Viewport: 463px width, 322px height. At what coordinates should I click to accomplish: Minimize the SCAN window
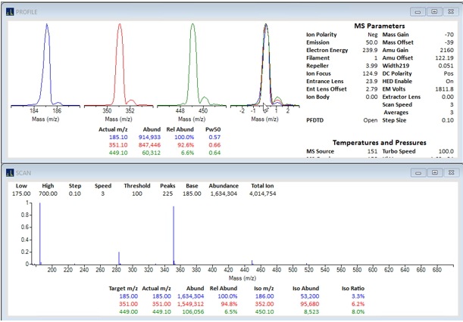tap(418, 172)
